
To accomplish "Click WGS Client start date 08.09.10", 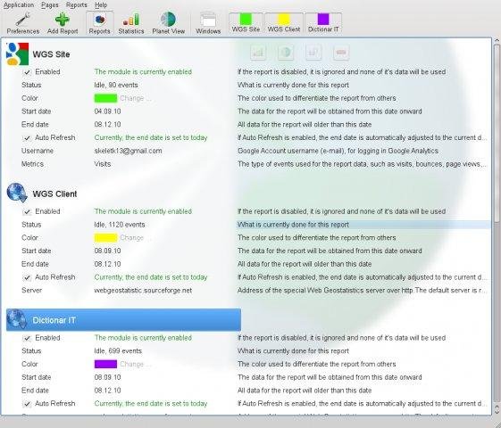I will pos(108,251).
